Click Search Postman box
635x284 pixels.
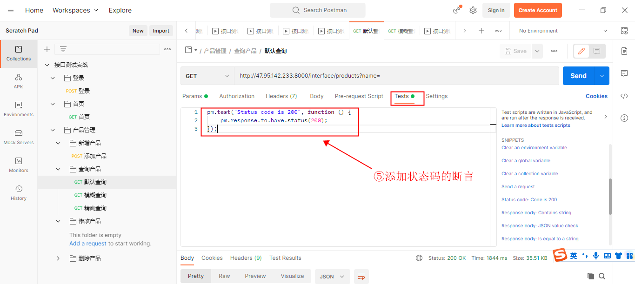pyautogui.click(x=318, y=10)
